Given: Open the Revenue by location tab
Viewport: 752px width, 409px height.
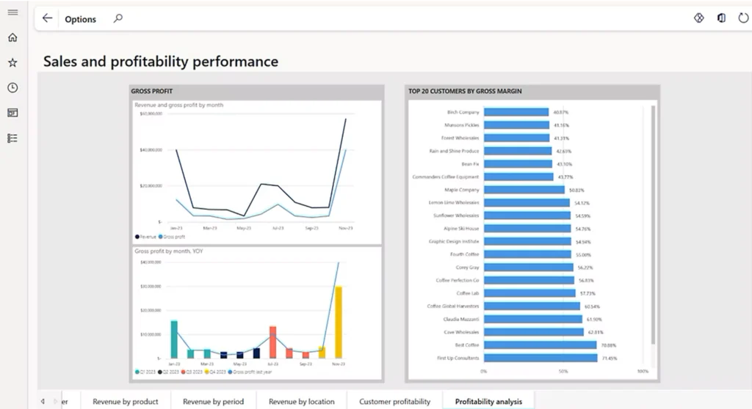Looking at the screenshot, I should pyautogui.click(x=301, y=401).
